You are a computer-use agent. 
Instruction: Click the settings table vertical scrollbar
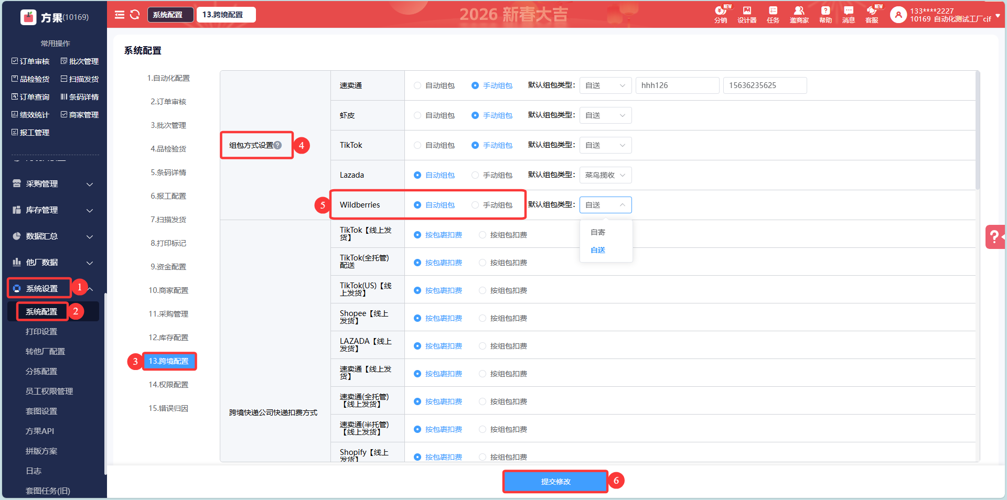point(977,131)
